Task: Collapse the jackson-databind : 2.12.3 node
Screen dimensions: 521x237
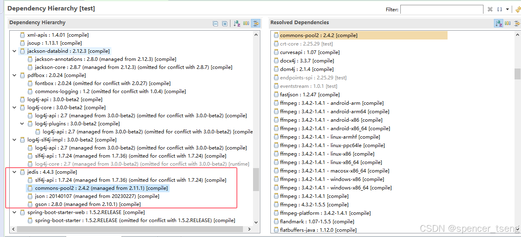Action: tap(15, 51)
